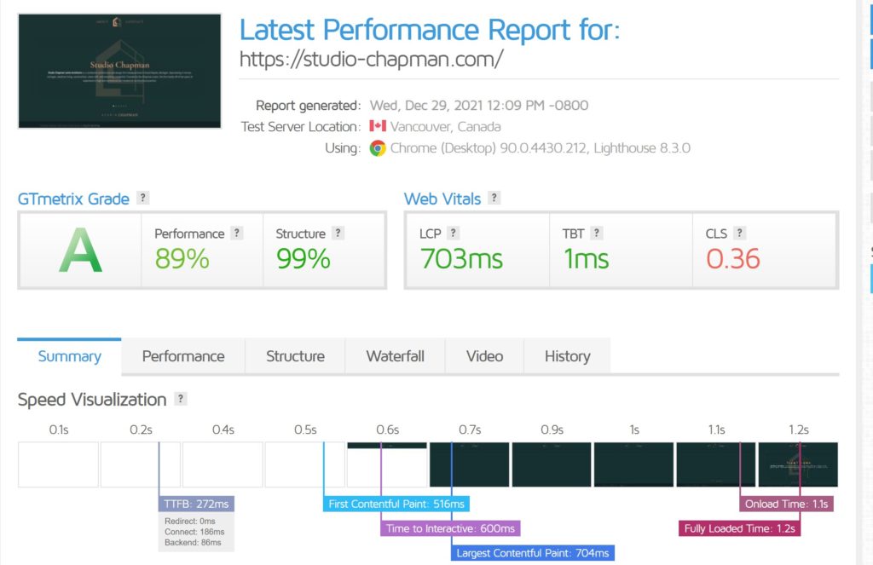
Task: Select the filmstrip frame under 0.1s
Action: click(59, 464)
